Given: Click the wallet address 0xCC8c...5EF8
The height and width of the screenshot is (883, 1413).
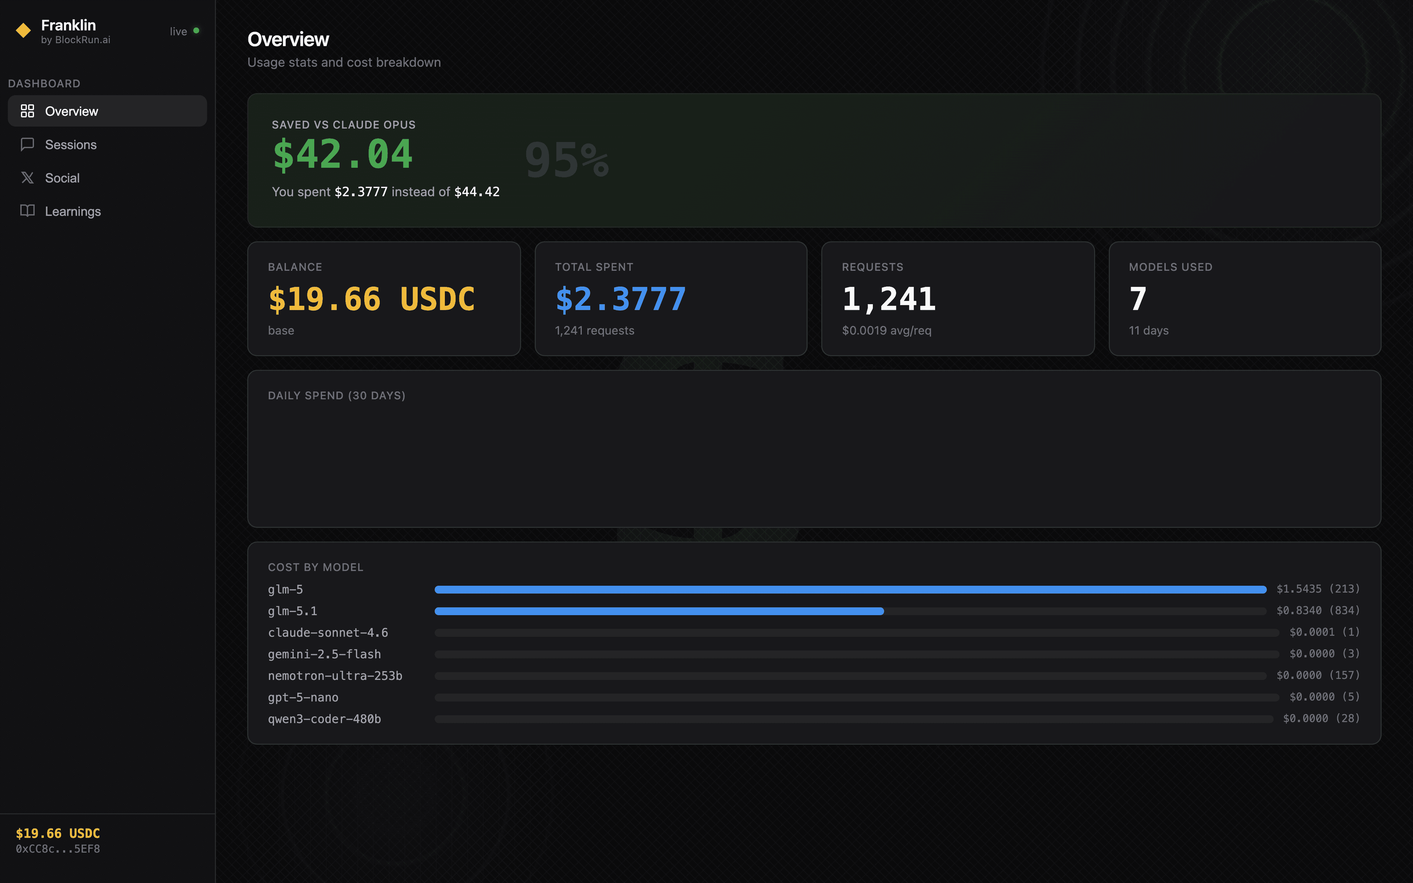Looking at the screenshot, I should (58, 849).
